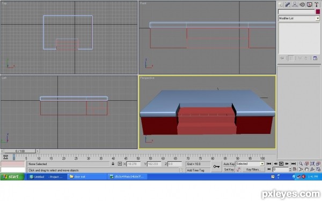Screen dimensions: 322x201
Task: Expand the Modifier List dropdown
Action: pyautogui.click(x=299, y=18)
